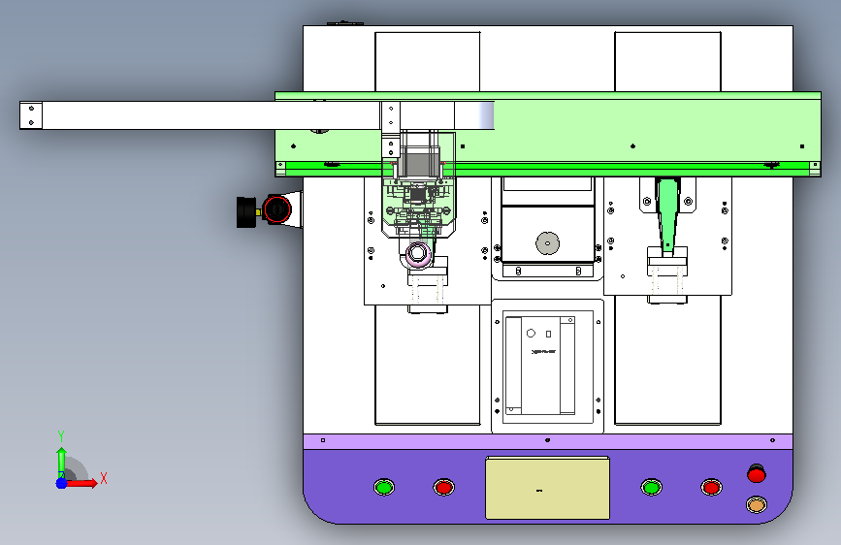Select the gray round disc on the center fixture
The height and width of the screenshot is (545, 841).
tap(548, 243)
